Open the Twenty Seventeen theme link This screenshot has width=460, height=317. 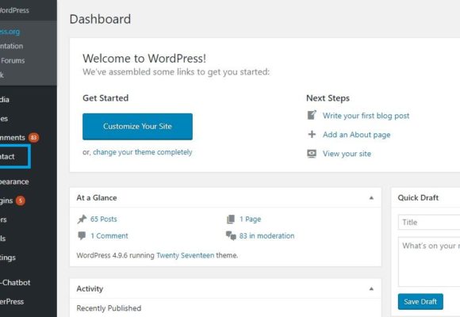[x=185, y=255]
